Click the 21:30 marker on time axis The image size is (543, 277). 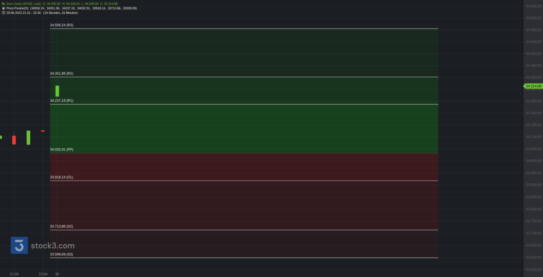pyautogui.click(x=14, y=274)
